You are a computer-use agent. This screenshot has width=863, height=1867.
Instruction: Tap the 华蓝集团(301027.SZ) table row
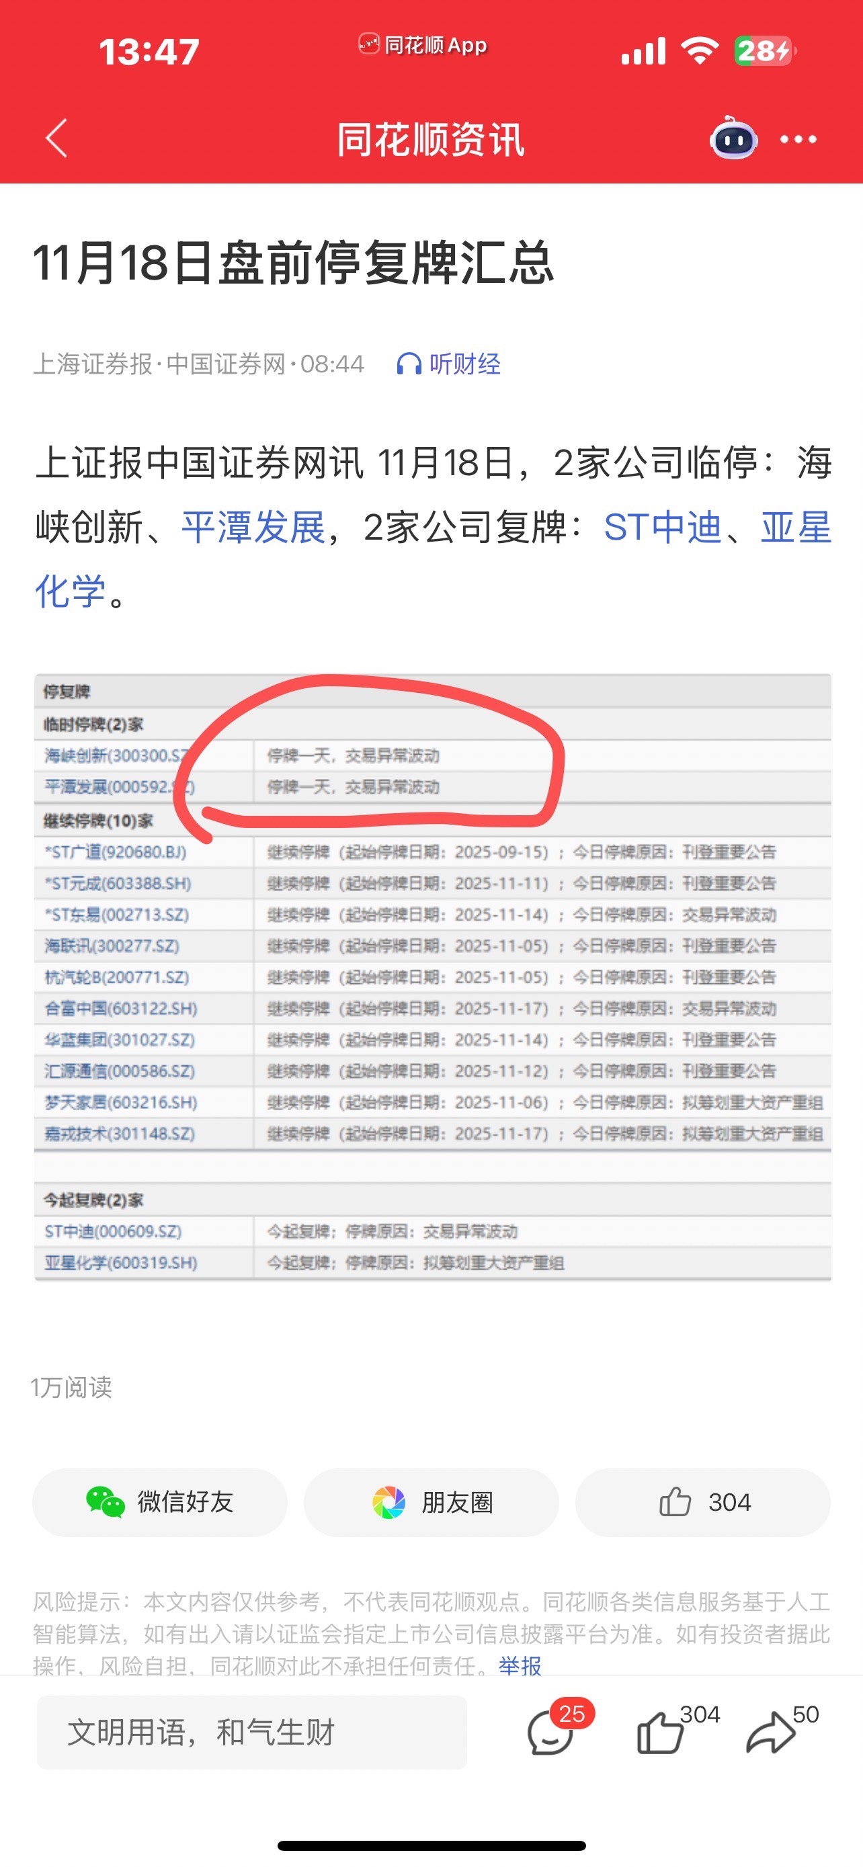(x=433, y=1040)
